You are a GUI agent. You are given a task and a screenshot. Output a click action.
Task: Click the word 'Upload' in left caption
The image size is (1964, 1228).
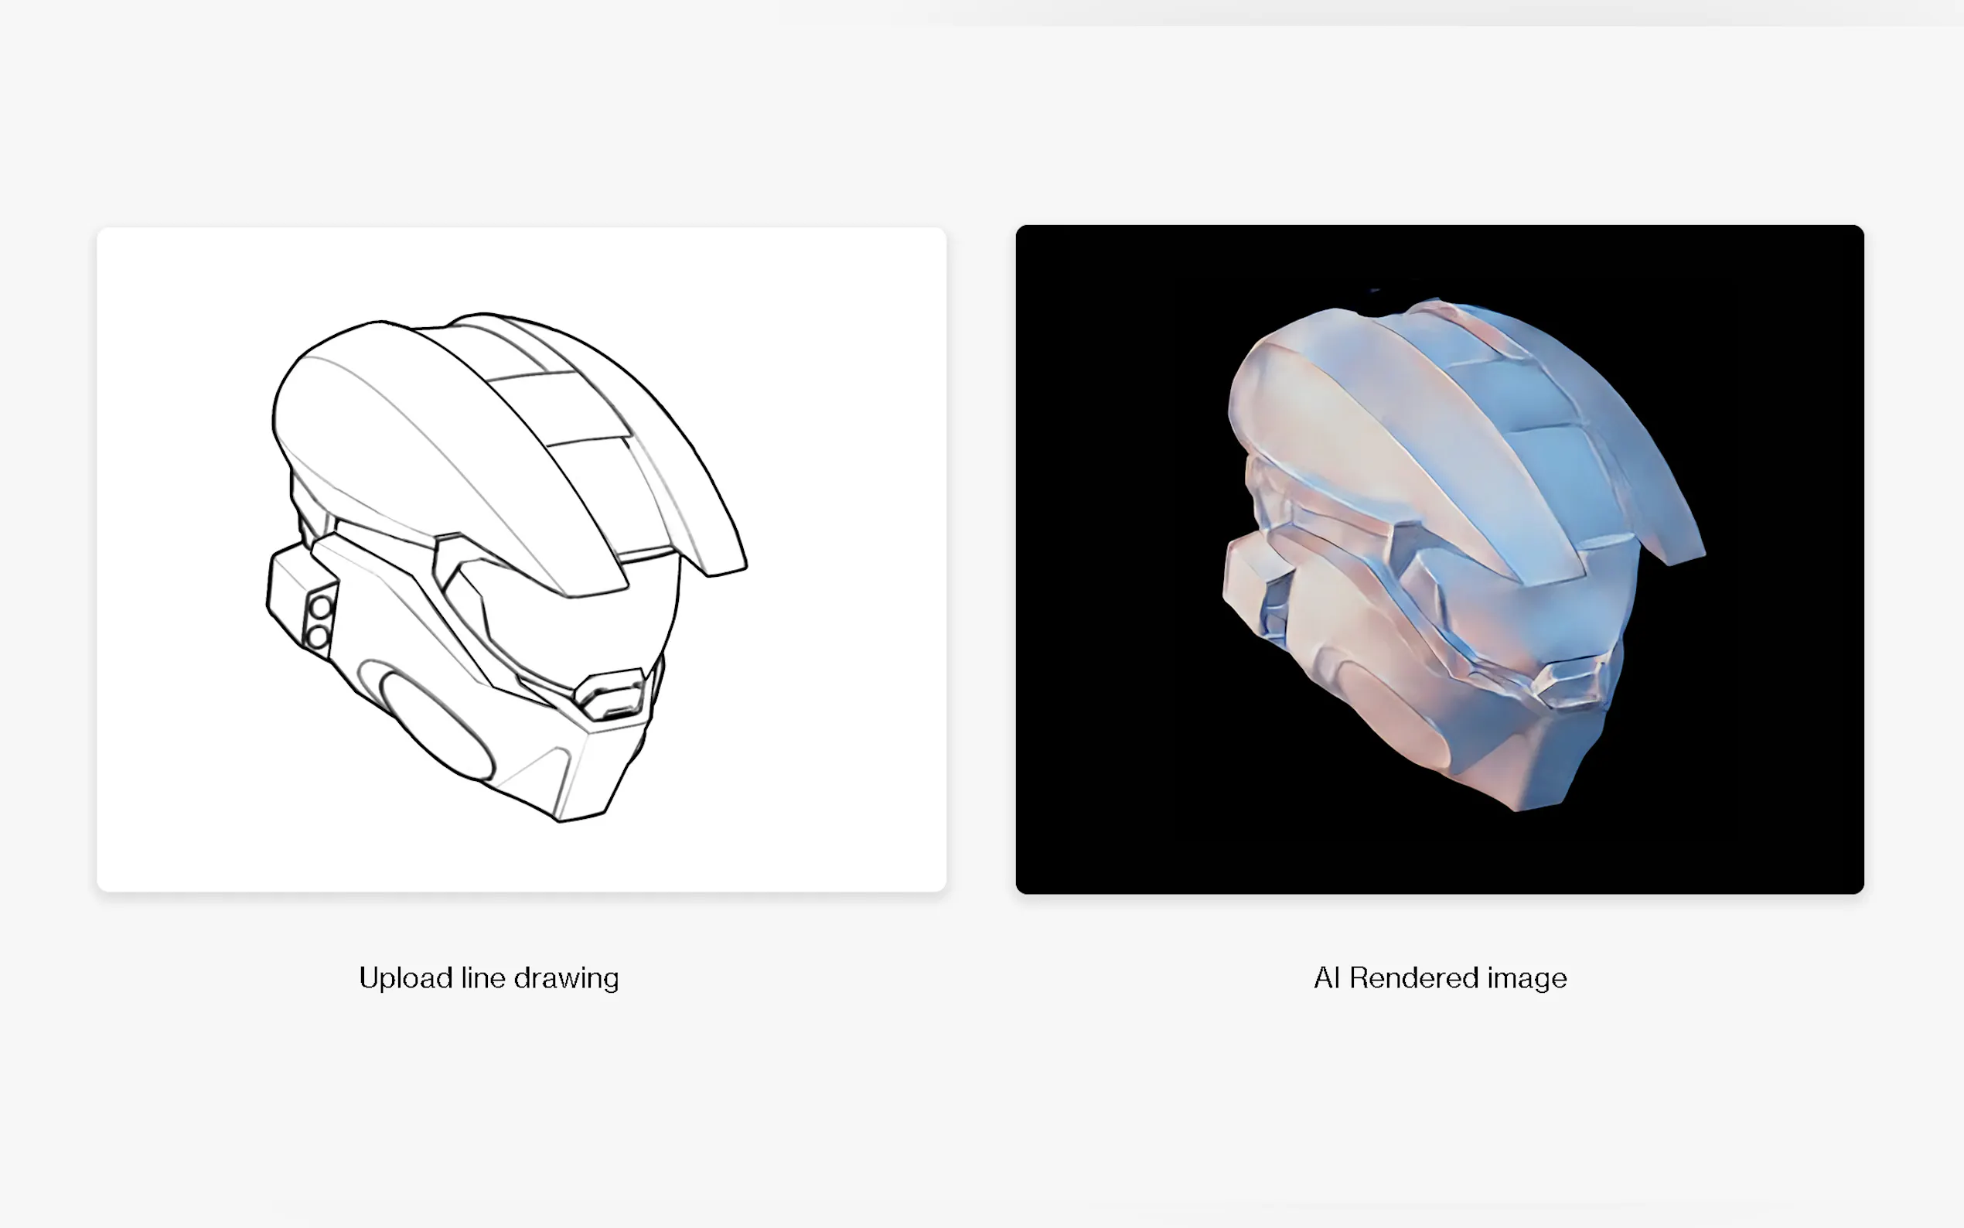click(x=405, y=978)
